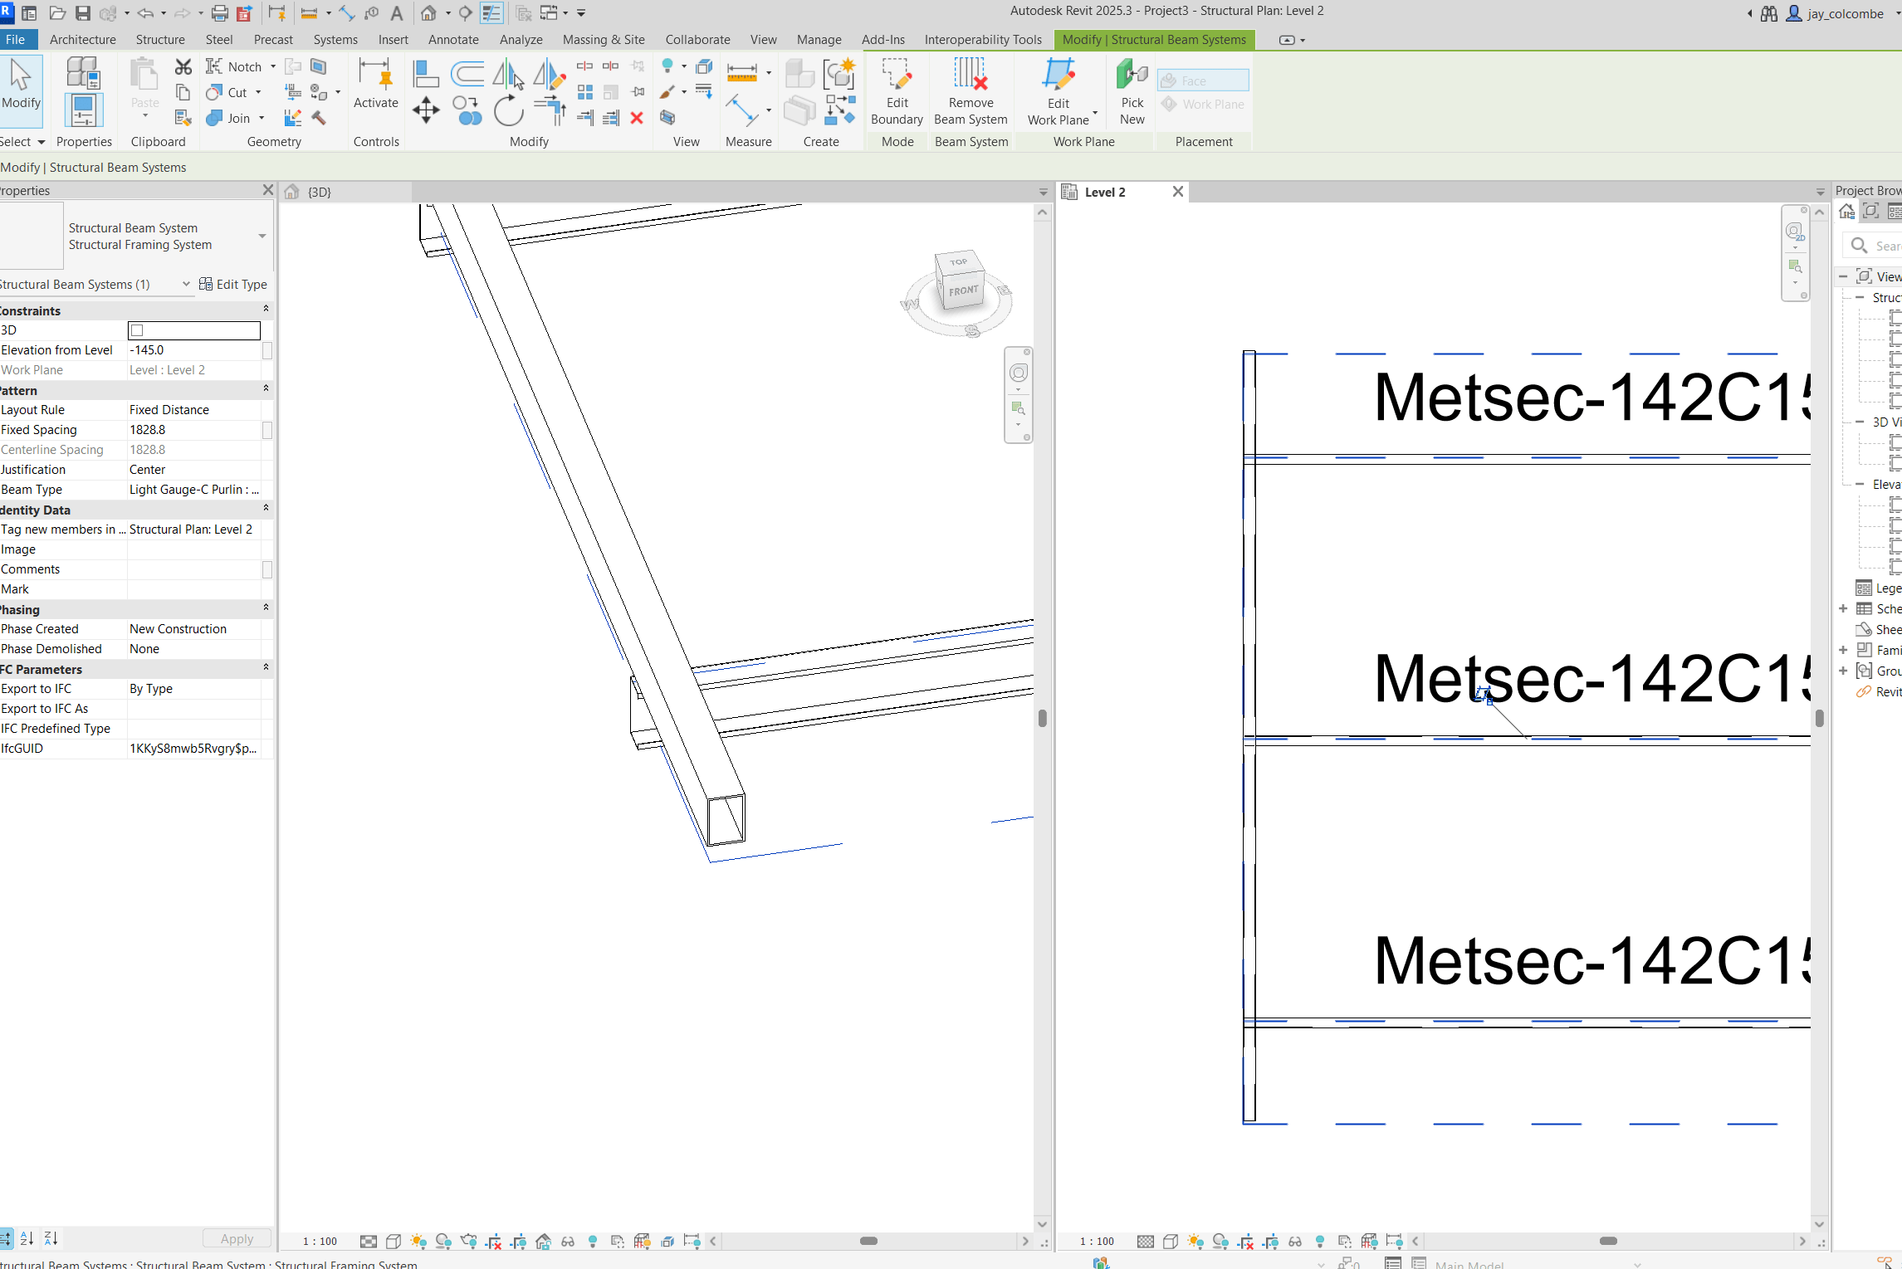Image resolution: width=1902 pixels, height=1269 pixels.
Task: Select the Rotate tool
Action: click(508, 110)
